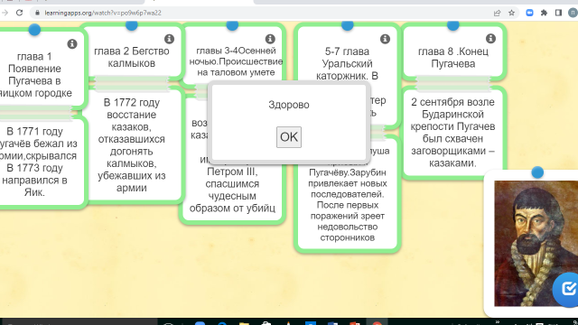578x325 pixels.
Task: Bookmark page with the star icon
Action: (512, 13)
